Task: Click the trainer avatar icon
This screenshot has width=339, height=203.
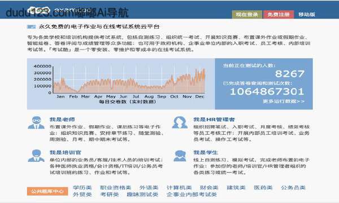Action: click(36, 156)
